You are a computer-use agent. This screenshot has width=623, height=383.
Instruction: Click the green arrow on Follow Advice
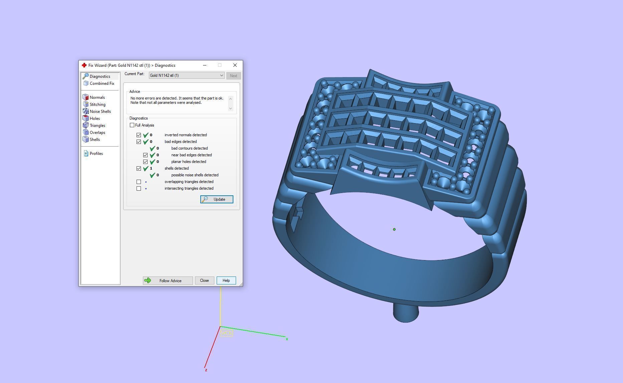(x=147, y=280)
